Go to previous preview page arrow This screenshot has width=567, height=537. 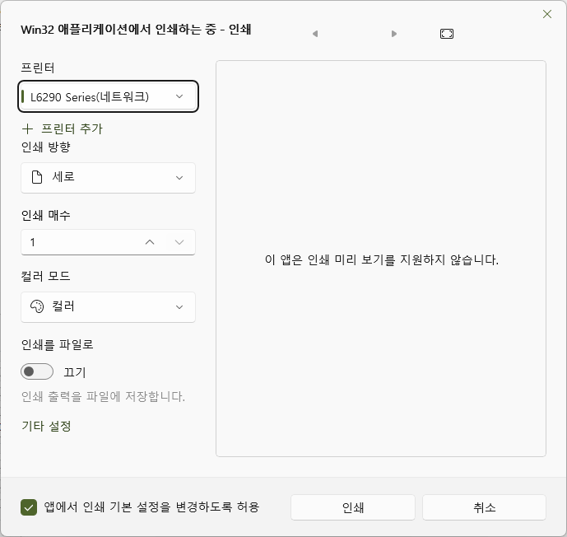315,34
